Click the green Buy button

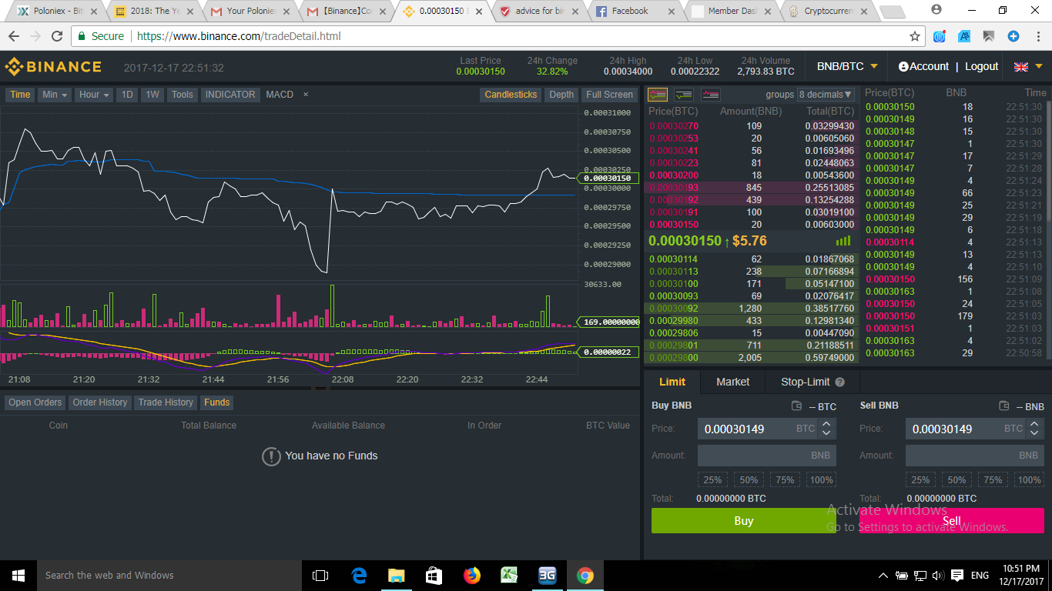click(x=743, y=521)
